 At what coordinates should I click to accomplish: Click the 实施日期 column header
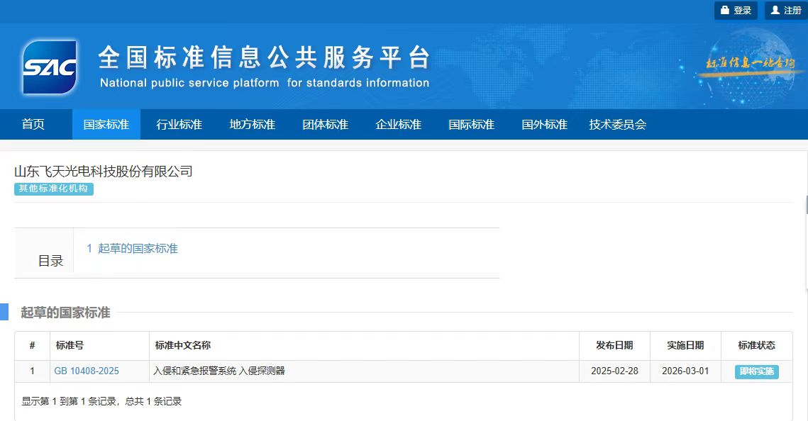[685, 345]
